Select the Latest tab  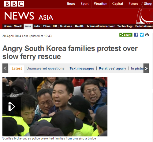[x=17, y=68]
